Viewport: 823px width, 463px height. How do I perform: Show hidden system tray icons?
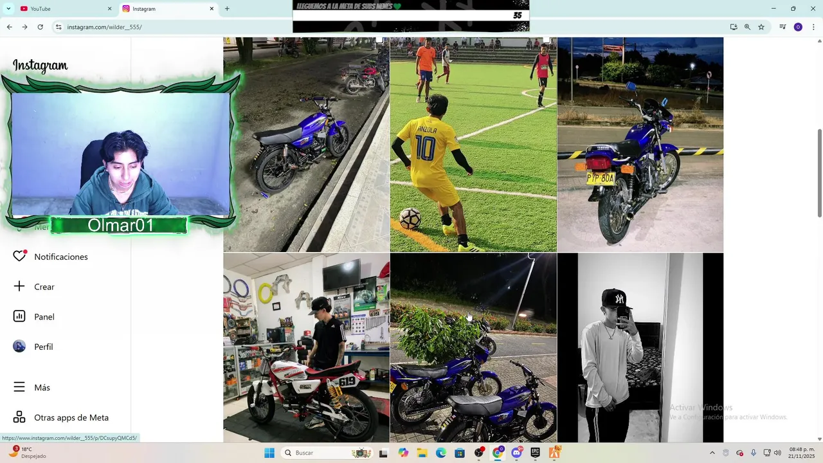(x=712, y=453)
